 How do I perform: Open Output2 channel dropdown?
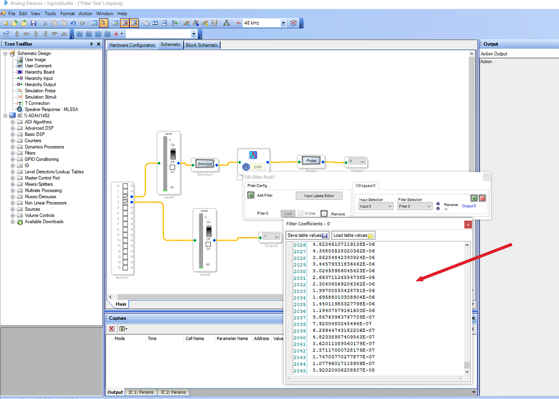[x=271, y=236]
